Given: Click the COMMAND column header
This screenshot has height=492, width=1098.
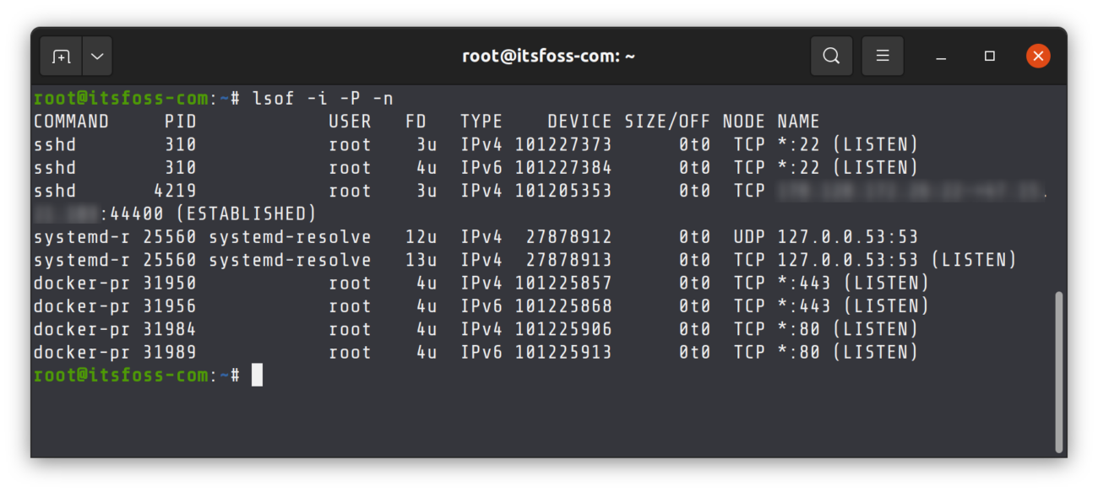Looking at the screenshot, I should 71,121.
